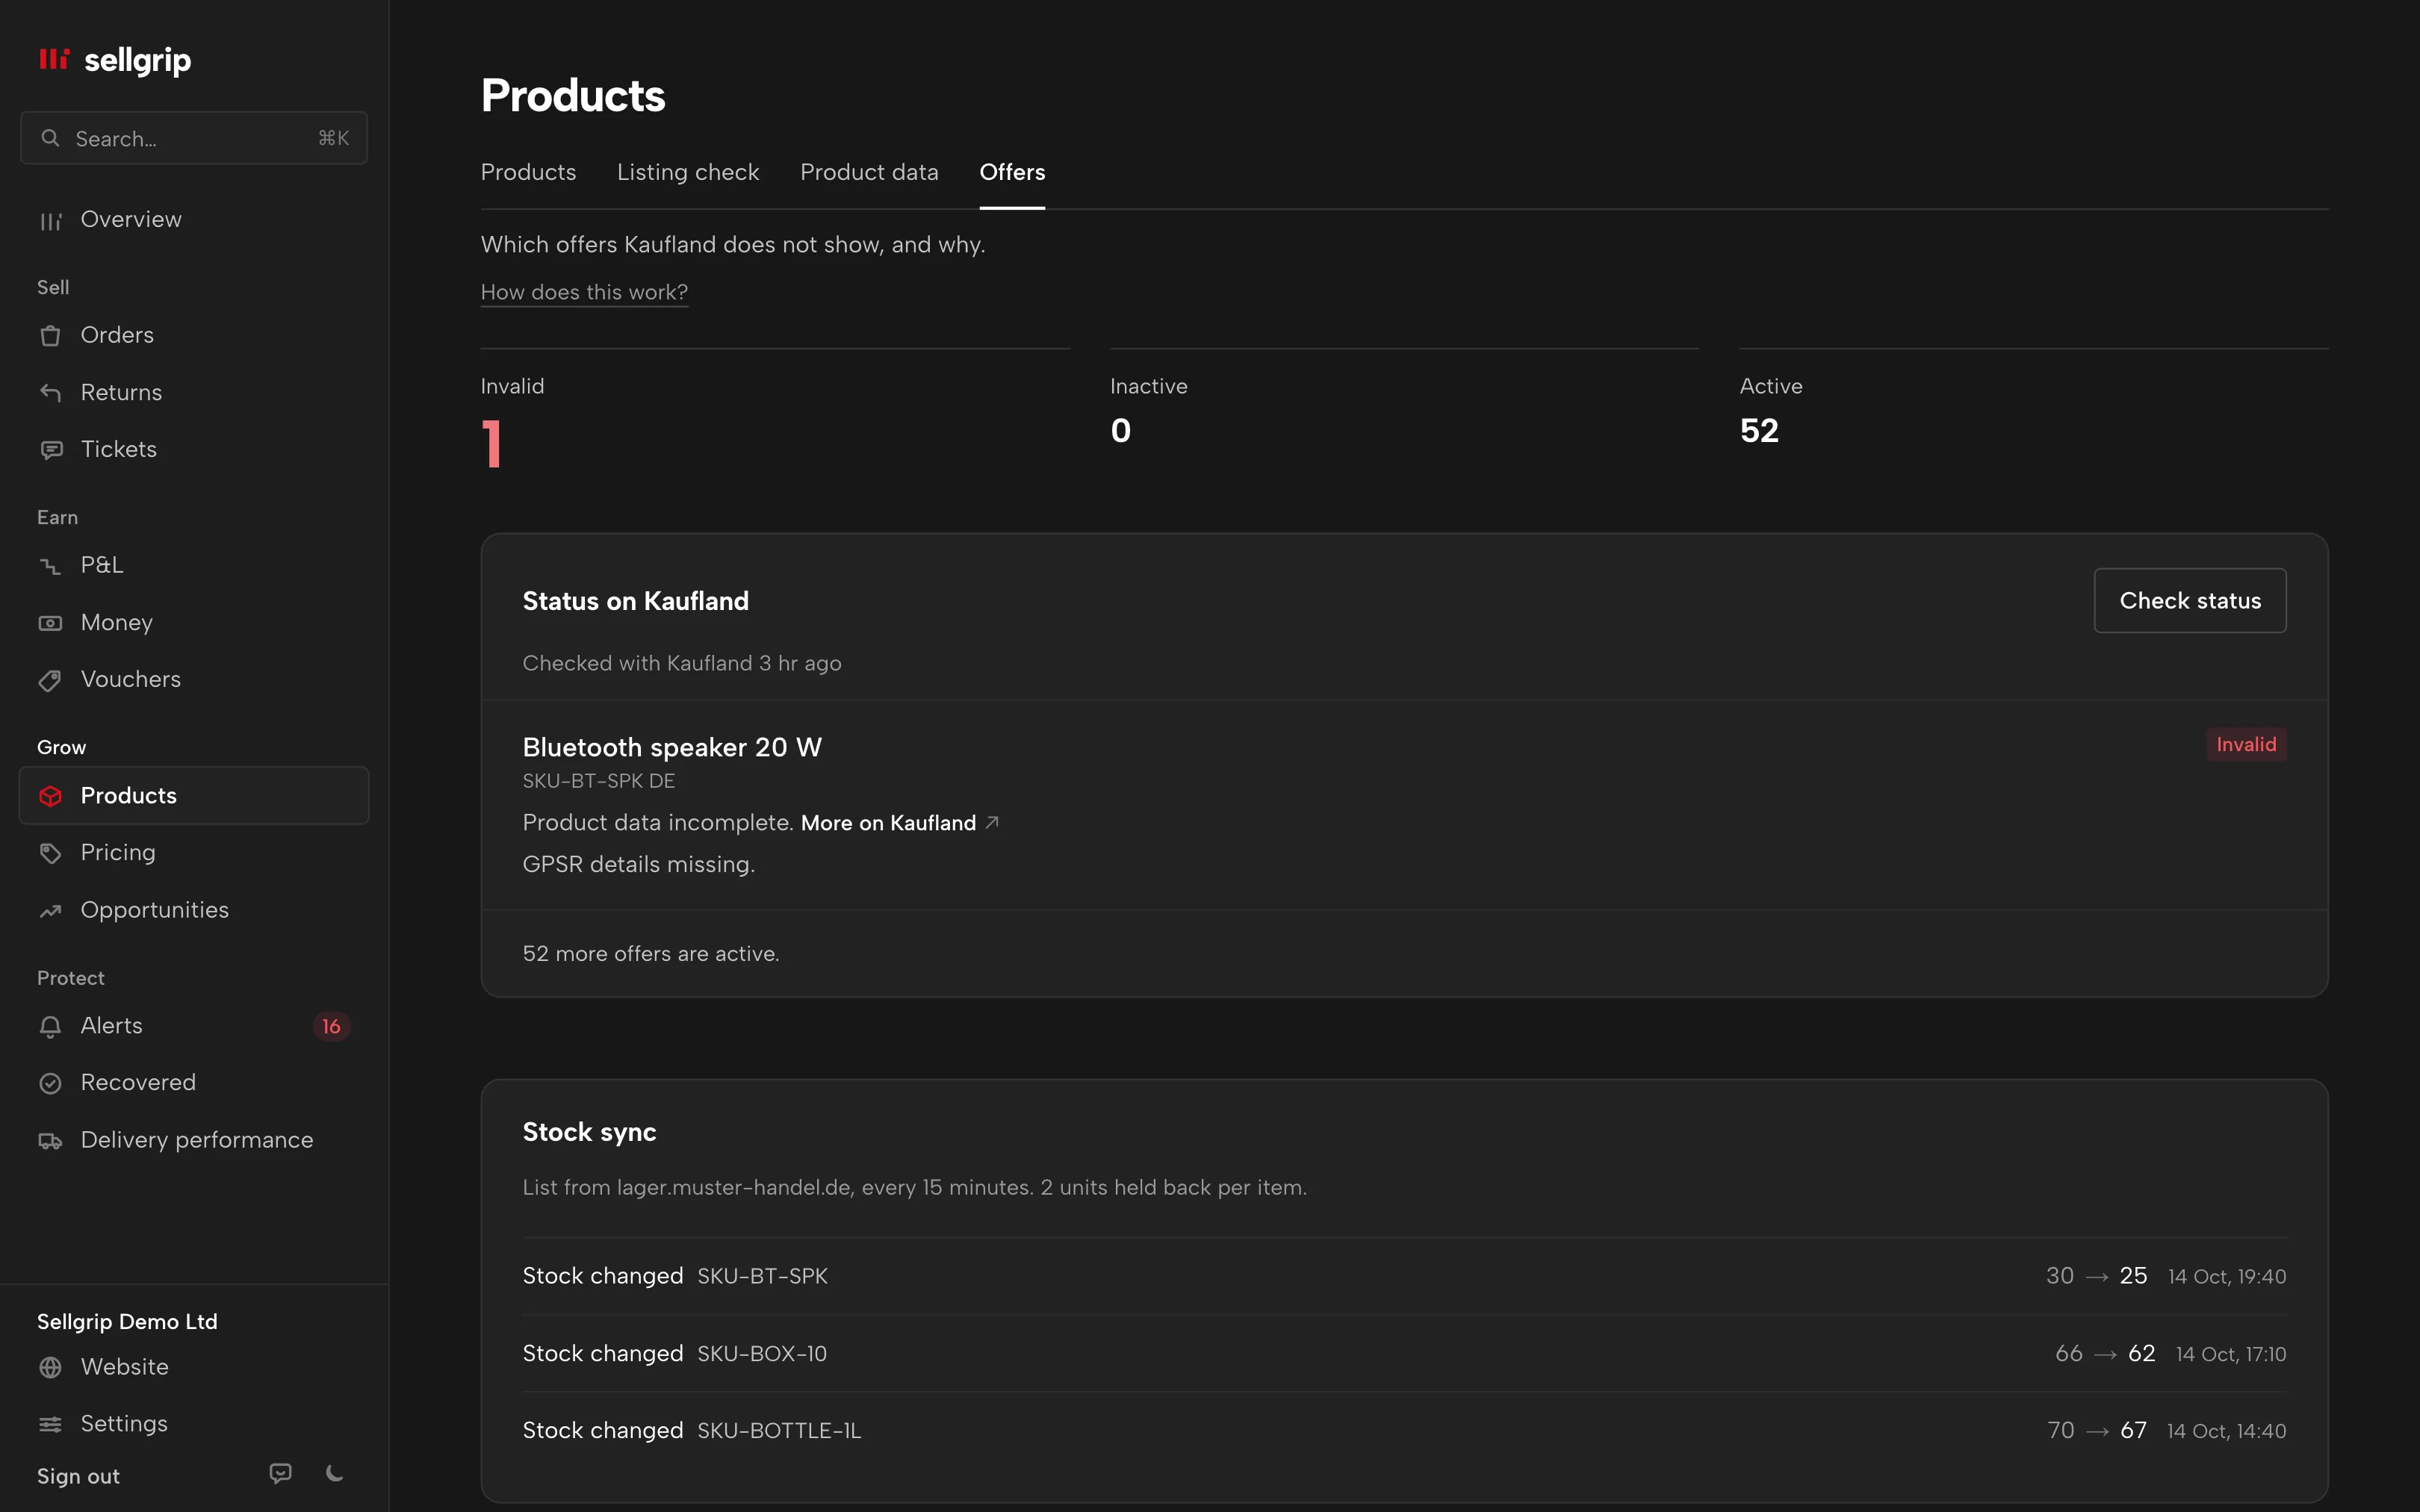Screen dimensions: 2420x1512
Task: Open the Listing check tab
Action: [x=688, y=172]
